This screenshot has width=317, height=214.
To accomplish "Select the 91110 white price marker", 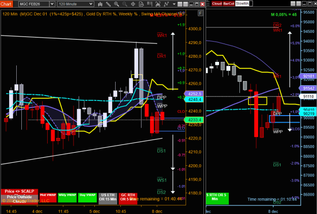I will (308, 96).
